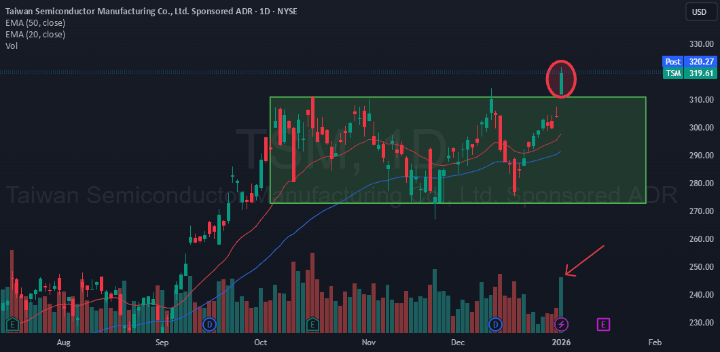This screenshot has width=720, height=352.
Task: Select the EMA (50, close) indicator legend
Action: coord(35,23)
